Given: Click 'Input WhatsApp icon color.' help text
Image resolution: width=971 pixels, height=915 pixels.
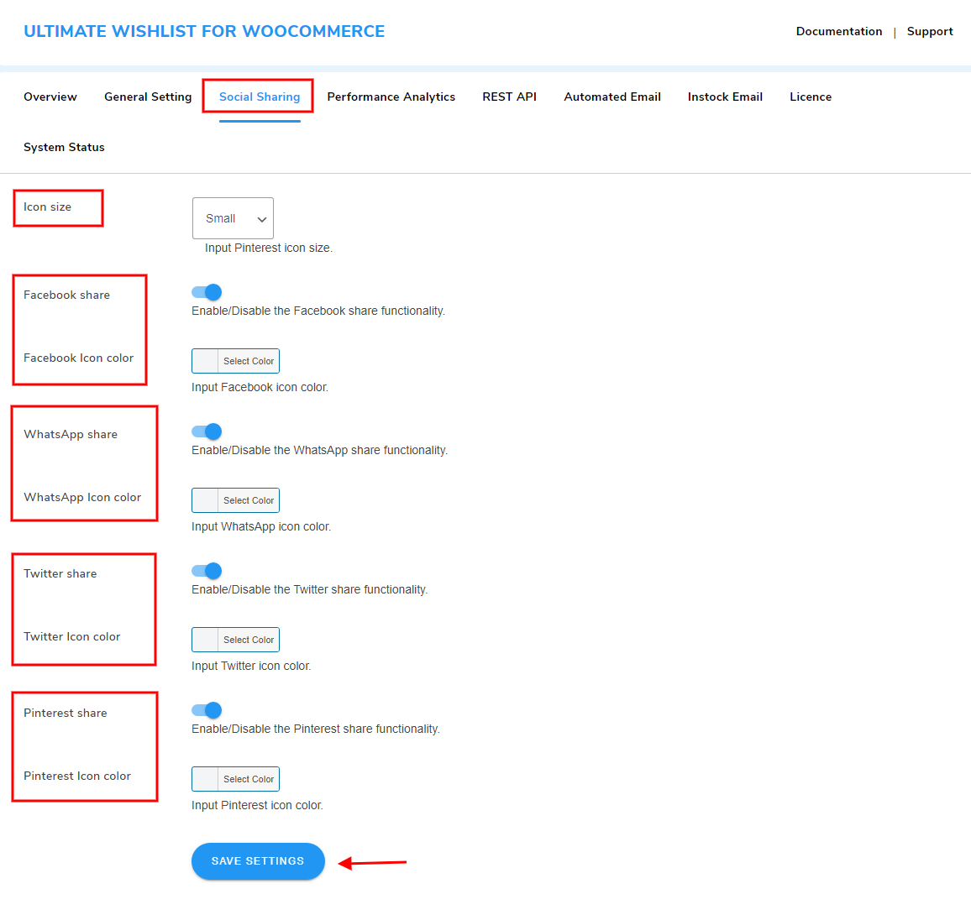Looking at the screenshot, I should (x=260, y=526).
